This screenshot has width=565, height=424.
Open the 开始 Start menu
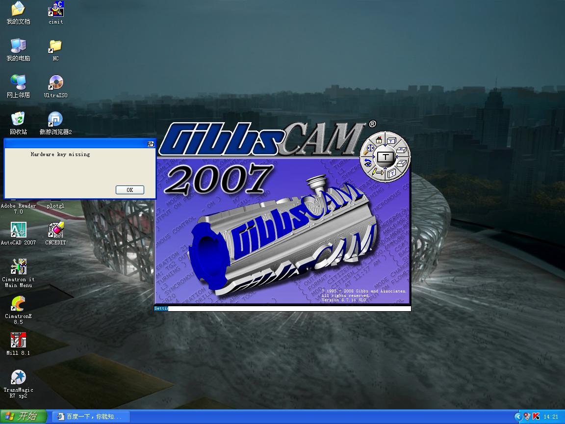24,417
